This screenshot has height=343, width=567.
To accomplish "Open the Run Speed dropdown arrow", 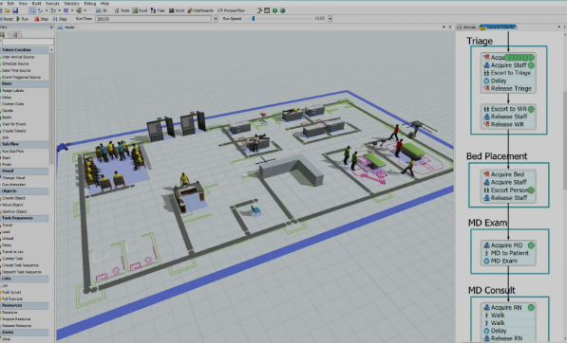I will pyautogui.click(x=331, y=19).
